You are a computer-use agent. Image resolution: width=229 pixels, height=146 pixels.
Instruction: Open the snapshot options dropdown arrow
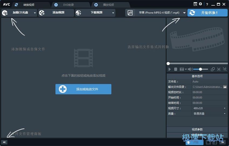pyautogui.click(x=186, y=69)
